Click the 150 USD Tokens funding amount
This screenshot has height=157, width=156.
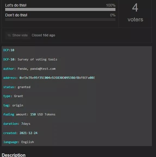[x=43, y=114]
